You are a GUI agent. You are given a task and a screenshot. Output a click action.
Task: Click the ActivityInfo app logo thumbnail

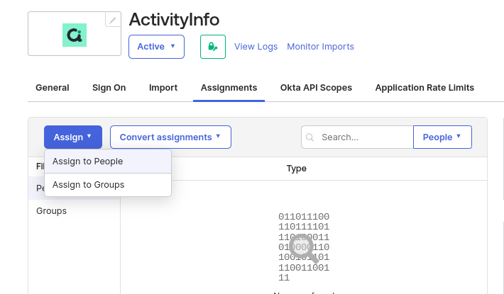pyautogui.click(x=75, y=35)
